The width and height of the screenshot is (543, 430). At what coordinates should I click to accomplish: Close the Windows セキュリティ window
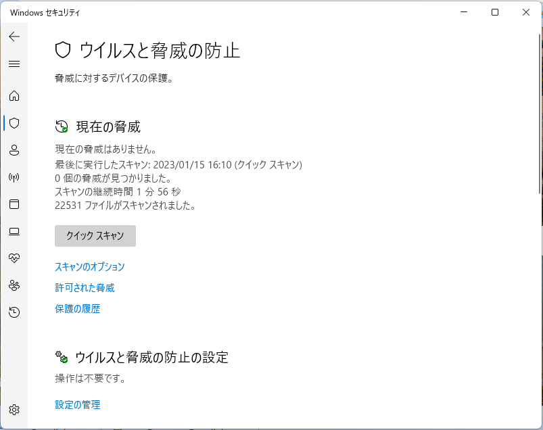pyautogui.click(x=526, y=12)
